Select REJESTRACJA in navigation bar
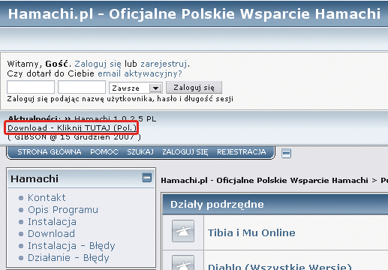This screenshot has width=388, height=270. coord(242,152)
